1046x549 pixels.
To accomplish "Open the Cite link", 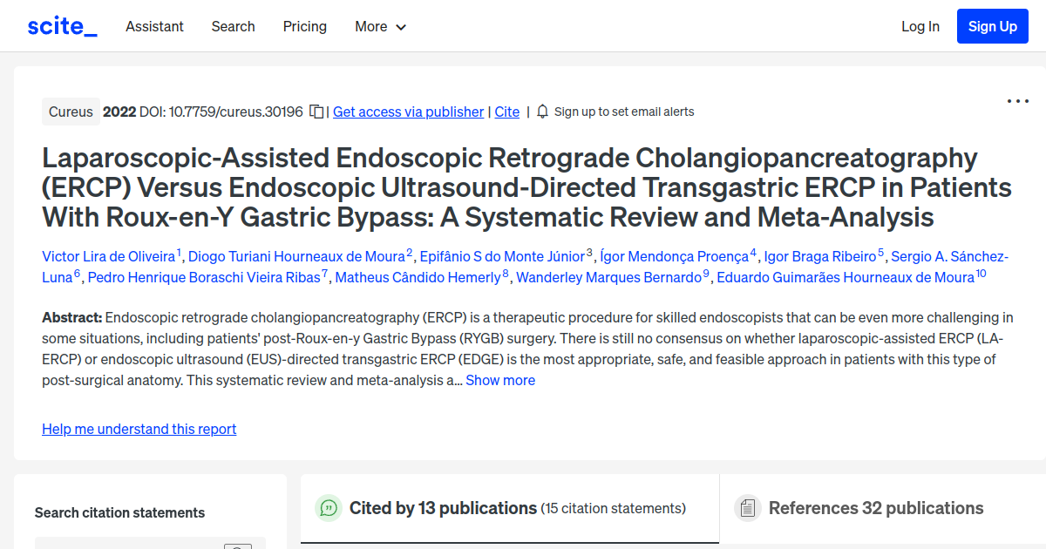I will tap(506, 112).
